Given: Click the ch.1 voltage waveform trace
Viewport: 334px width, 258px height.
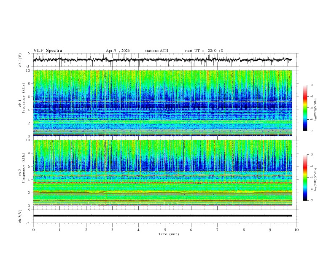Looking at the screenshot, I should coord(162,60).
